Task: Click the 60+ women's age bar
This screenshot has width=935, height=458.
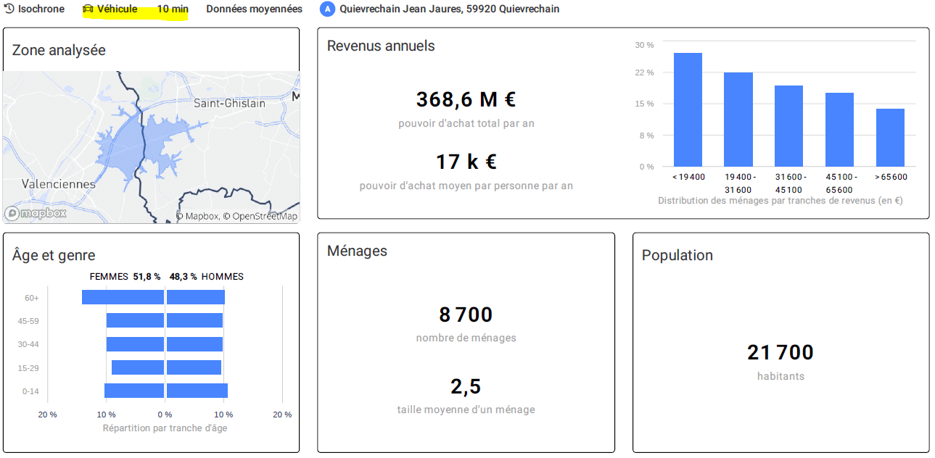Action: coord(123,297)
